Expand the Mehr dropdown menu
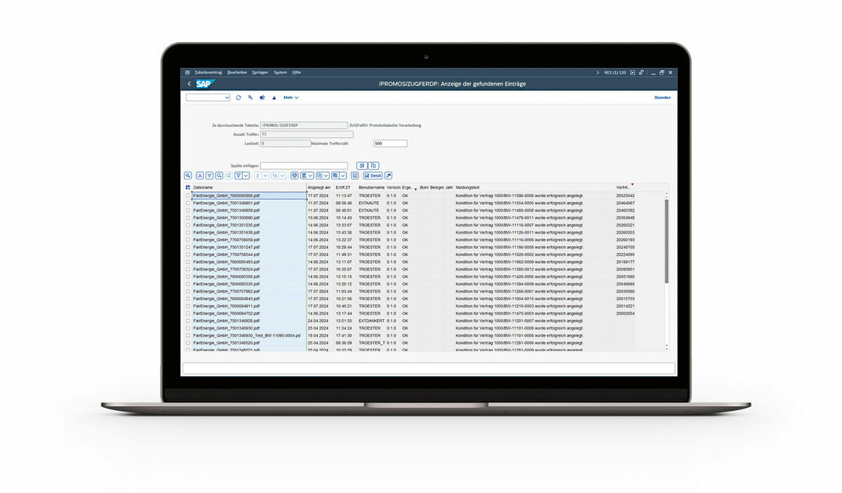The height and width of the screenshot is (493, 842). (x=290, y=97)
